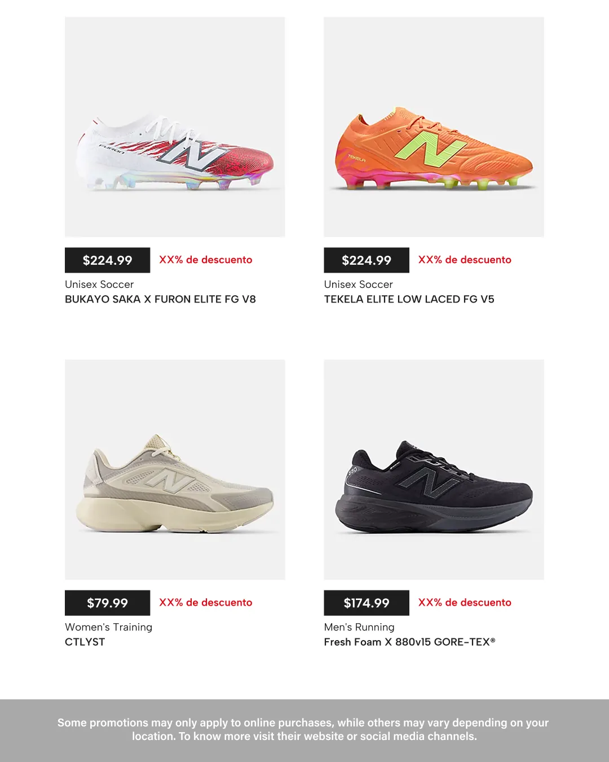Open the orange Tekela Elite cleat image
Image resolution: width=609 pixels, height=762 pixels.
434,127
